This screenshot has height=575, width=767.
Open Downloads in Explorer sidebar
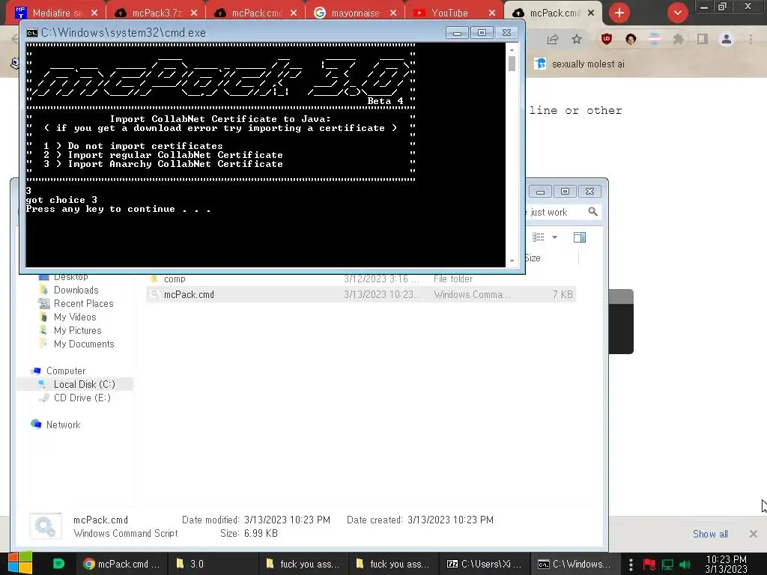76,290
